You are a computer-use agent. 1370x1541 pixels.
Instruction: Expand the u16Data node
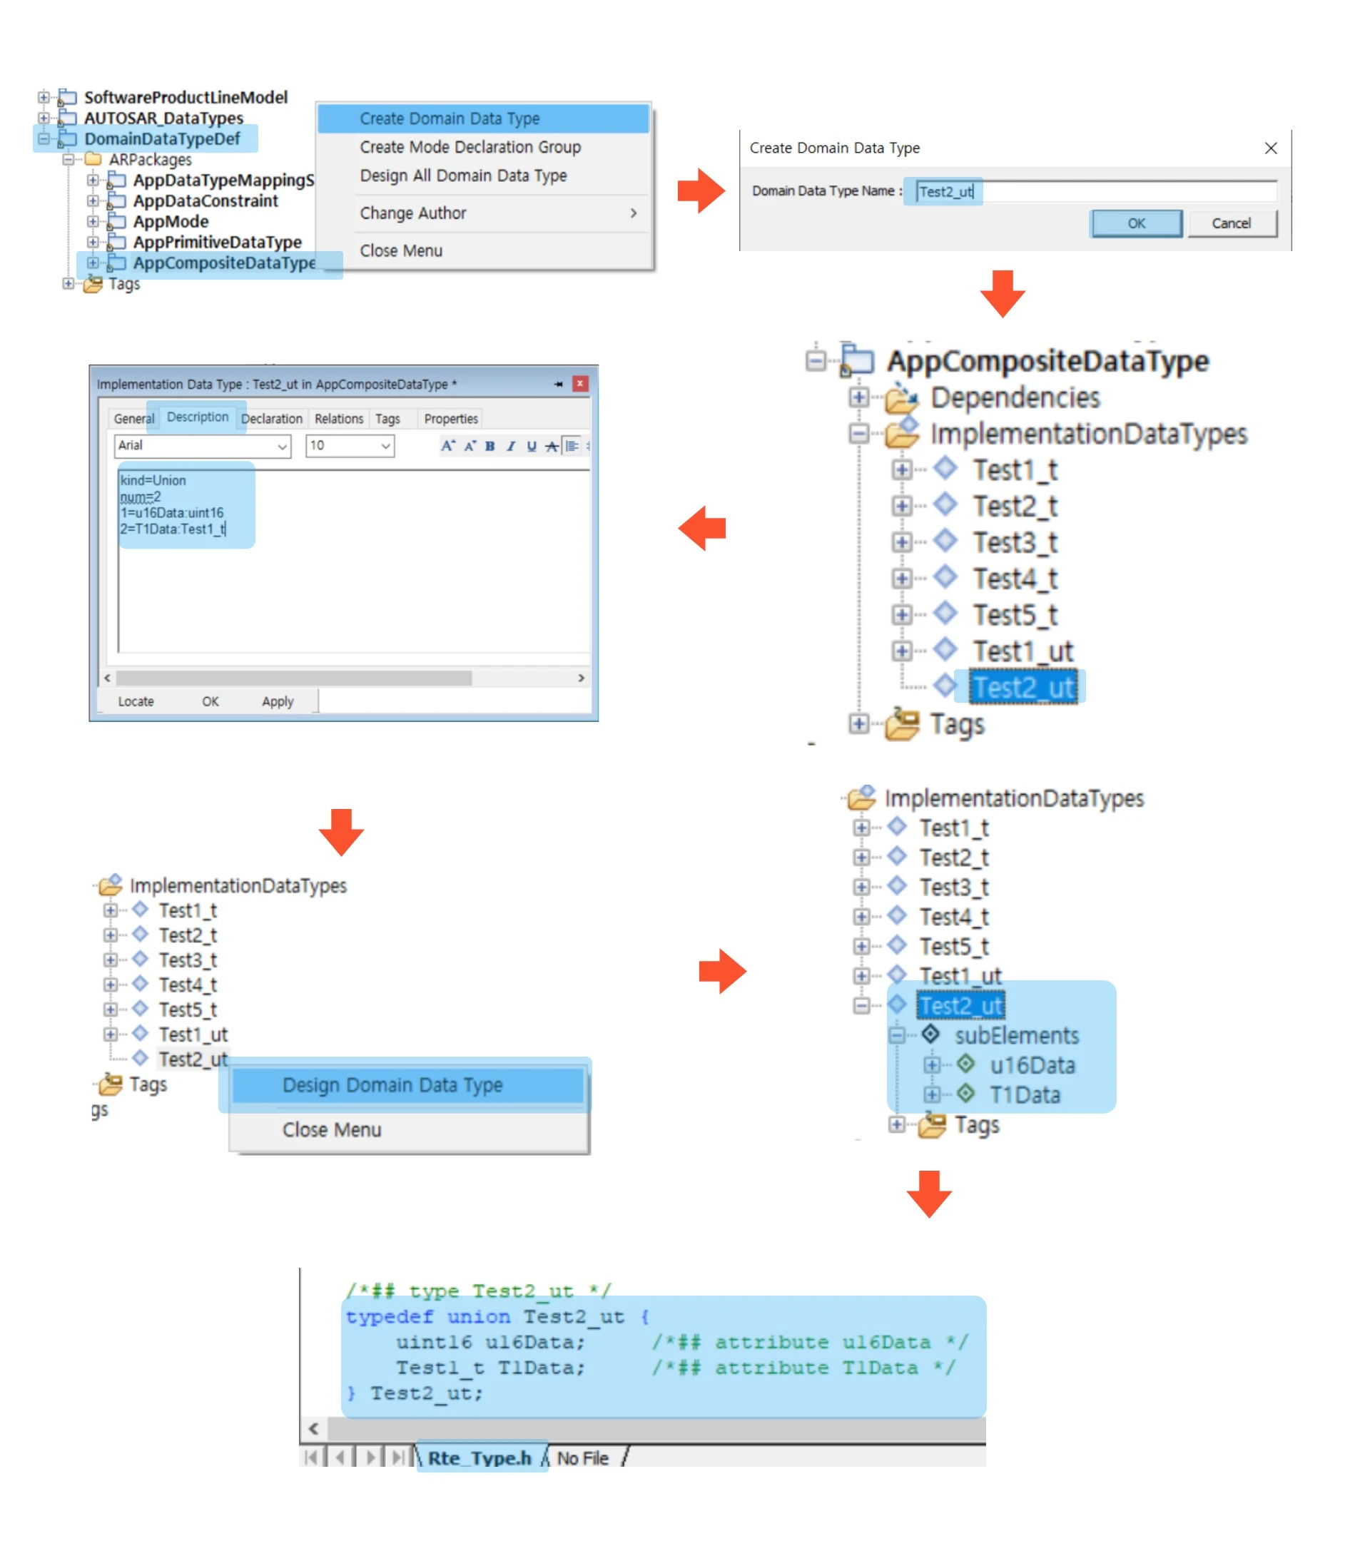[932, 1064]
